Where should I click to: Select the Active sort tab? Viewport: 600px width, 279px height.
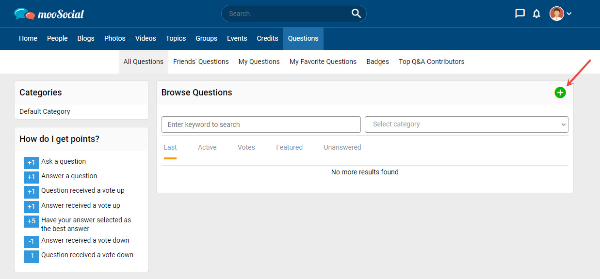coord(207,147)
